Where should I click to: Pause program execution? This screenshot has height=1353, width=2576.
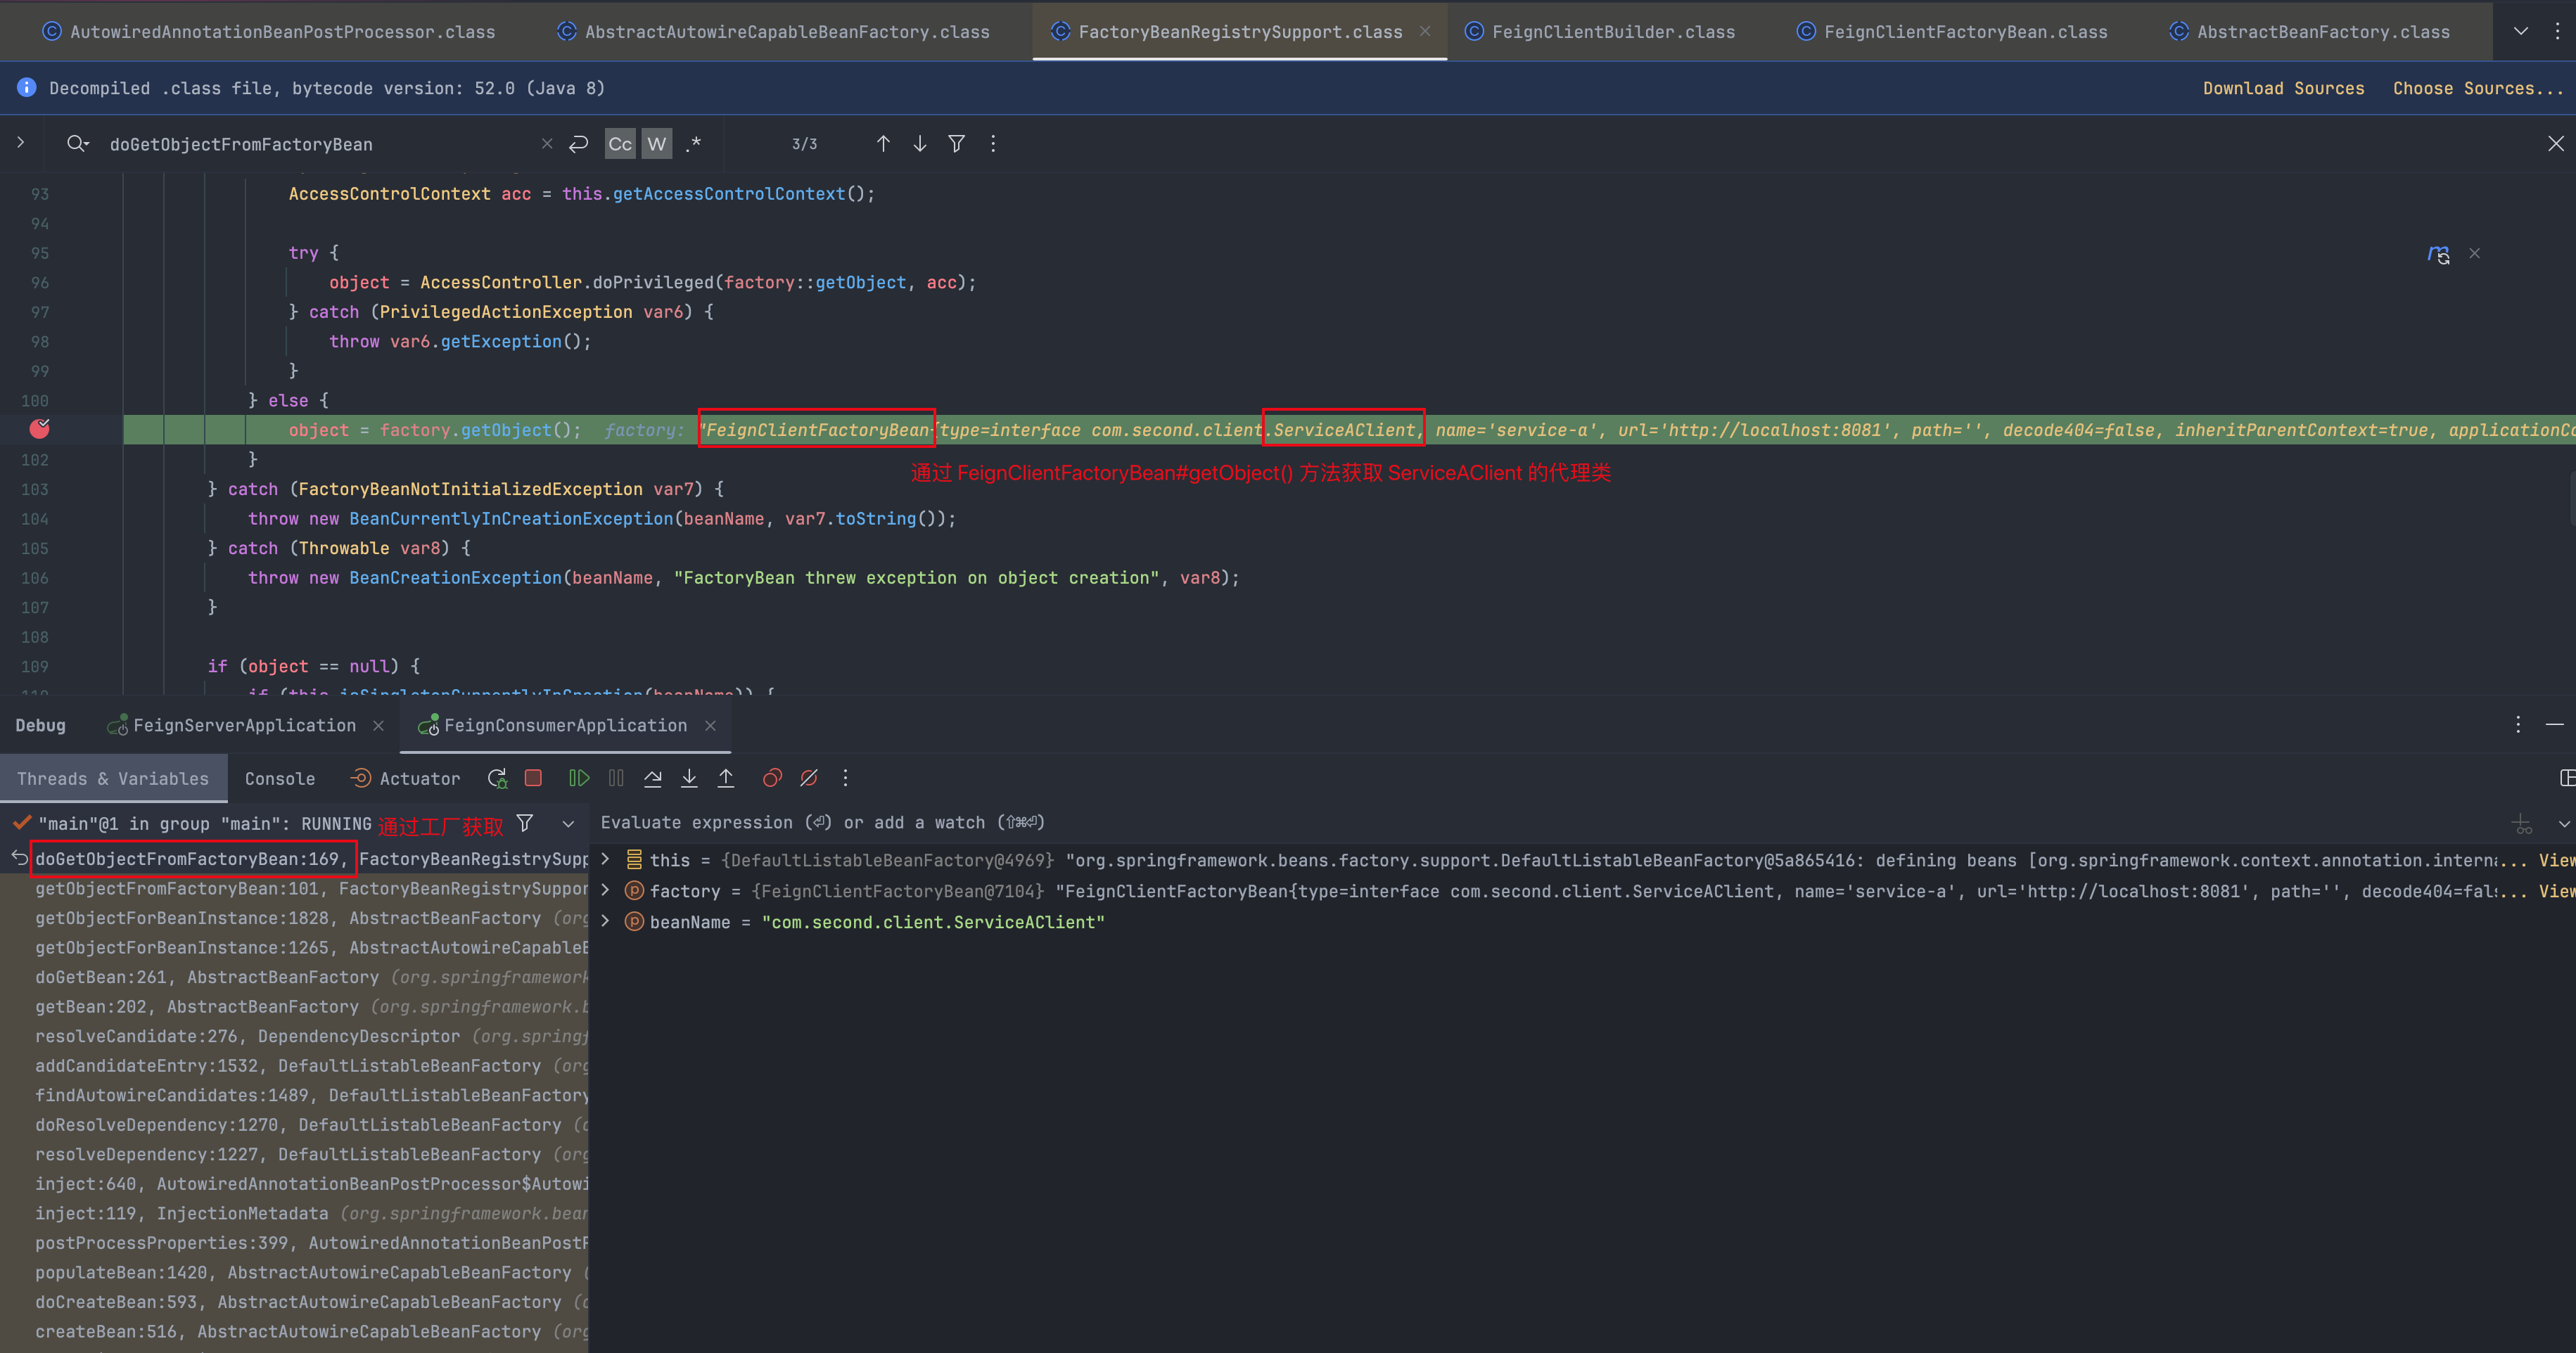click(616, 778)
